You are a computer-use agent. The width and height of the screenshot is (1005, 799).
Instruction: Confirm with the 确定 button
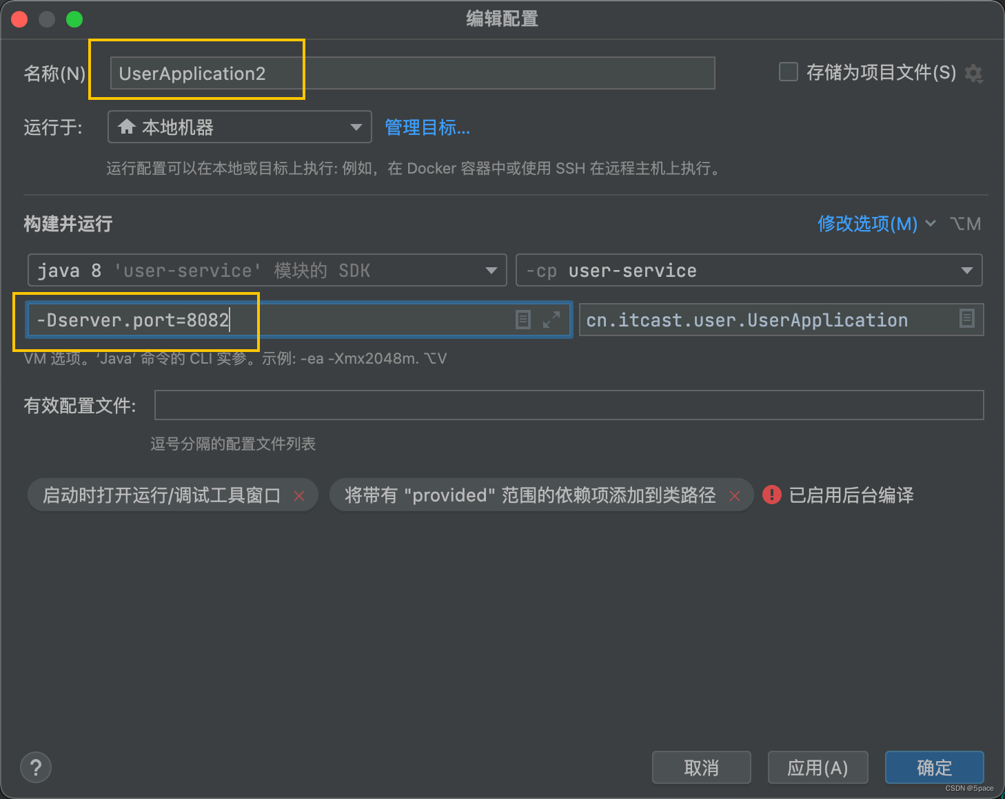tap(935, 767)
